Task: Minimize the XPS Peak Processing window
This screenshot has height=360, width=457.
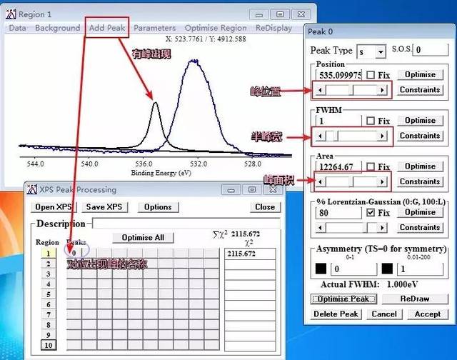Action: pos(231,190)
